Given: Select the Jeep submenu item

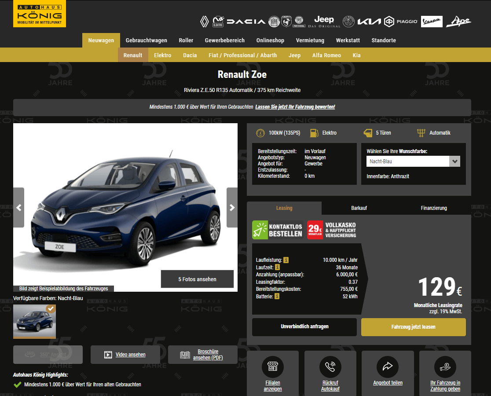Looking at the screenshot, I should (294, 55).
